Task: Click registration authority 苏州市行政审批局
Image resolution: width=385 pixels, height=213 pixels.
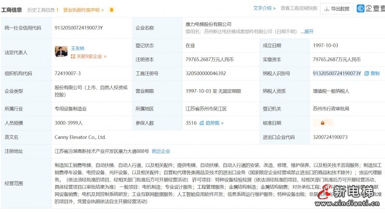Action: 331,108
